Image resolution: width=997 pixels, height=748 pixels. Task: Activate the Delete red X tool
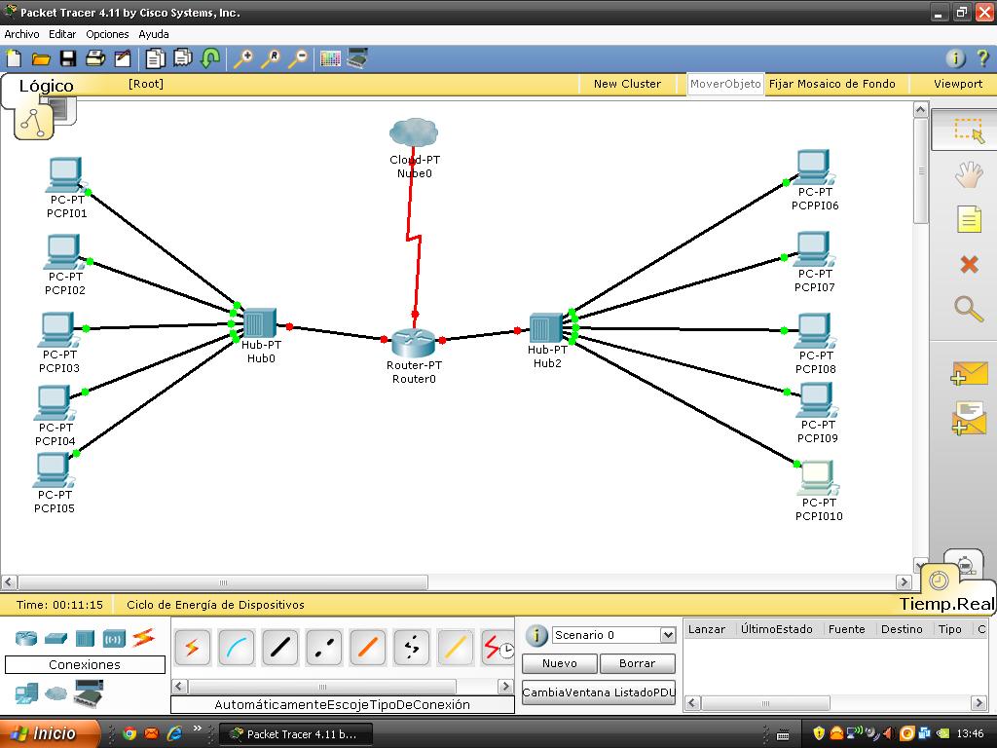[x=969, y=264]
